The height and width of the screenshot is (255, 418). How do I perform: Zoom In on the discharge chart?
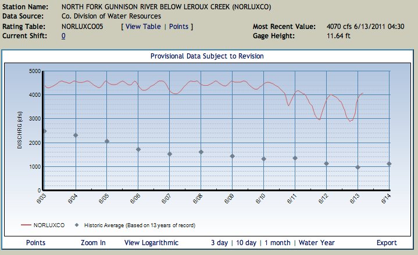[93, 243]
